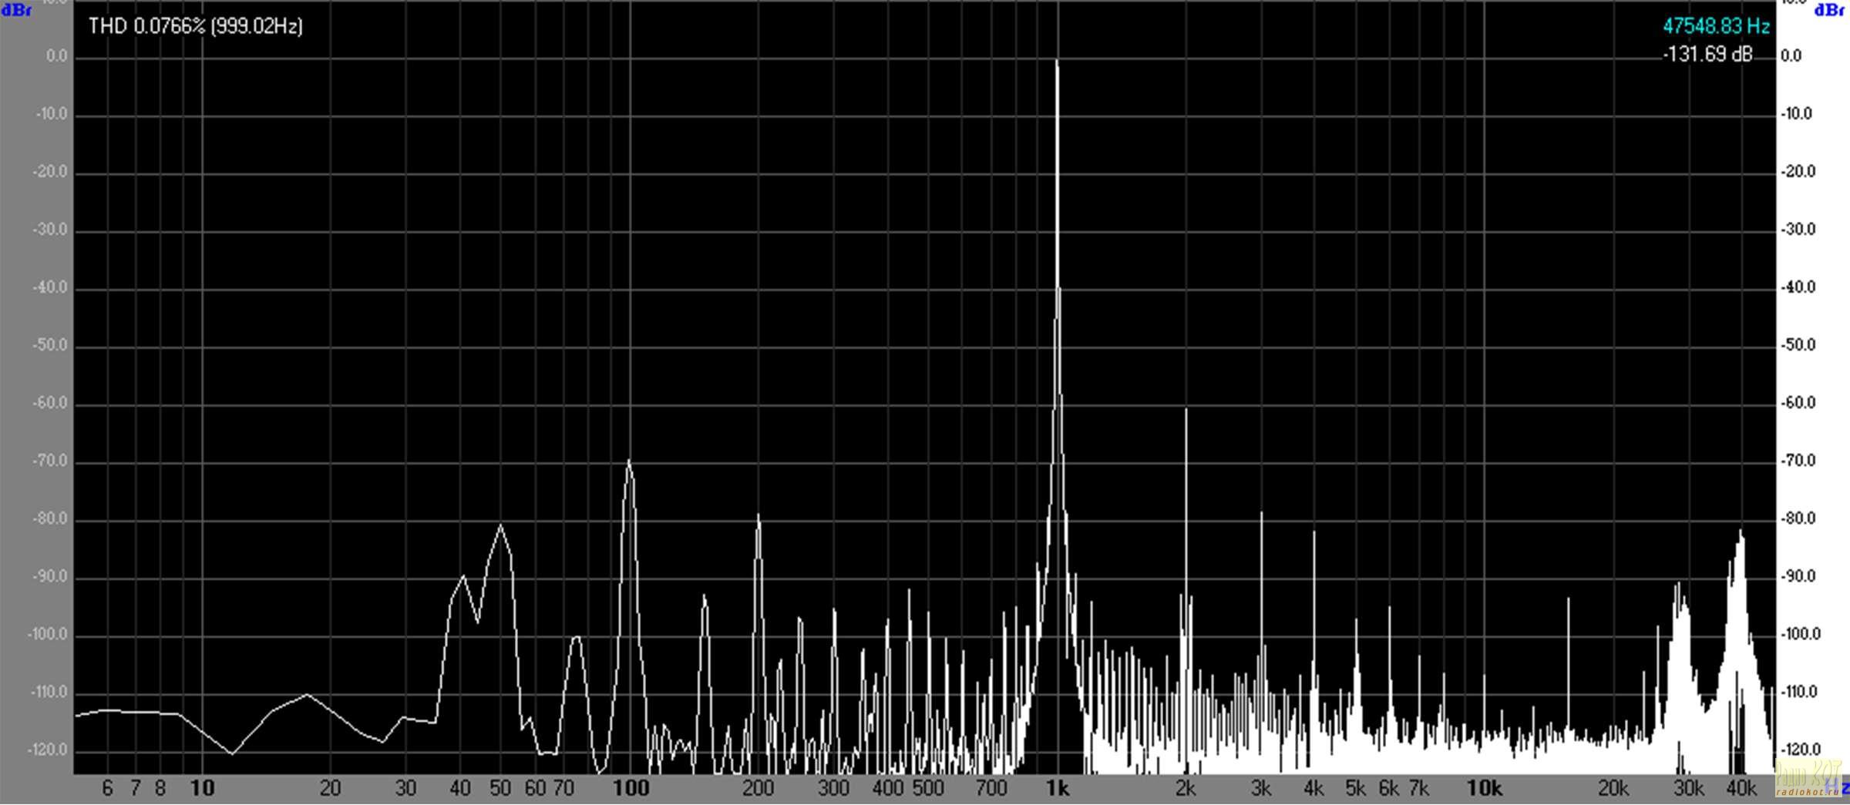Click the left-axis -120.0 level label

(48, 750)
